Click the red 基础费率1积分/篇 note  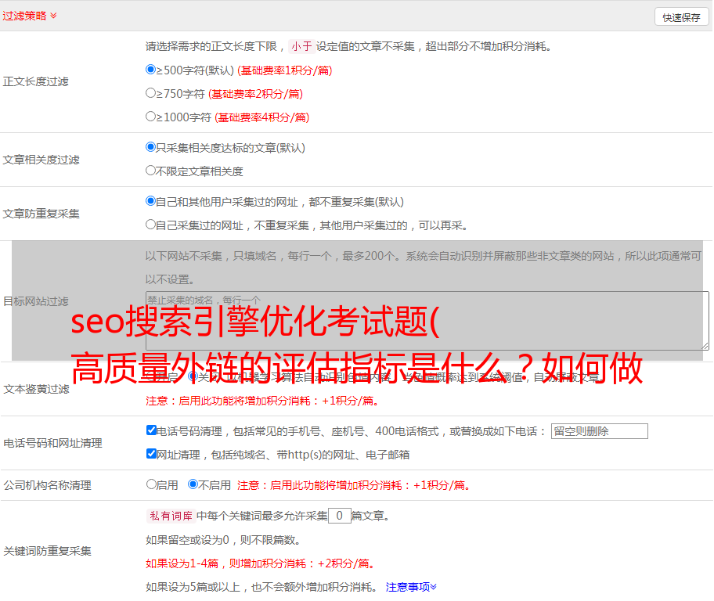[285, 70]
